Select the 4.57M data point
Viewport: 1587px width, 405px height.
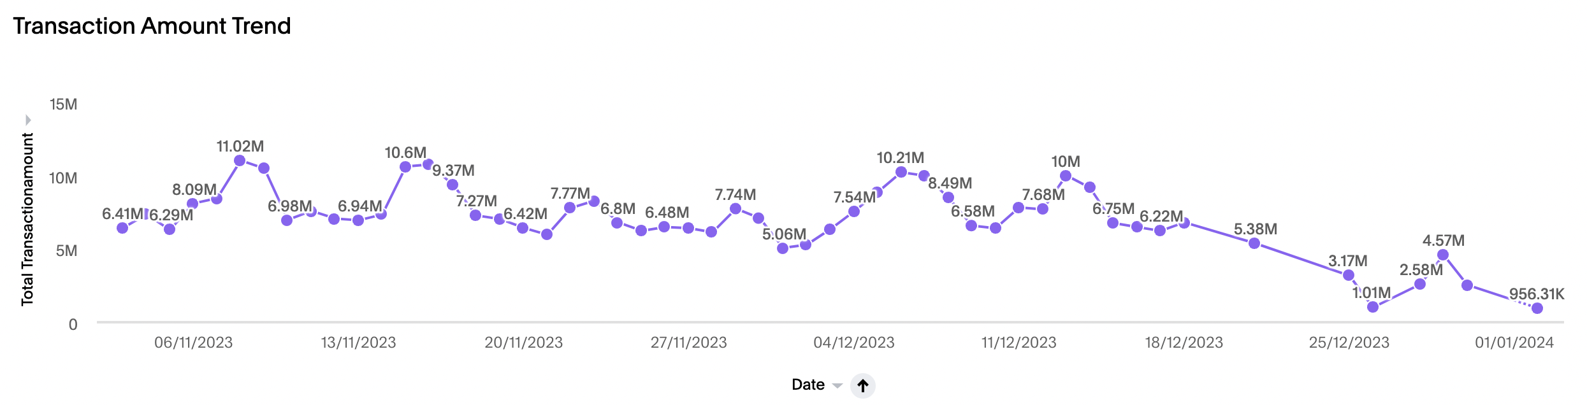(1443, 255)
